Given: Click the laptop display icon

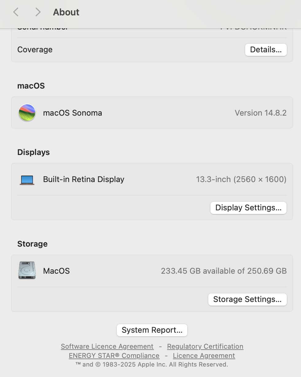Looking at the screenshot, I should click(x=27, y=180).
